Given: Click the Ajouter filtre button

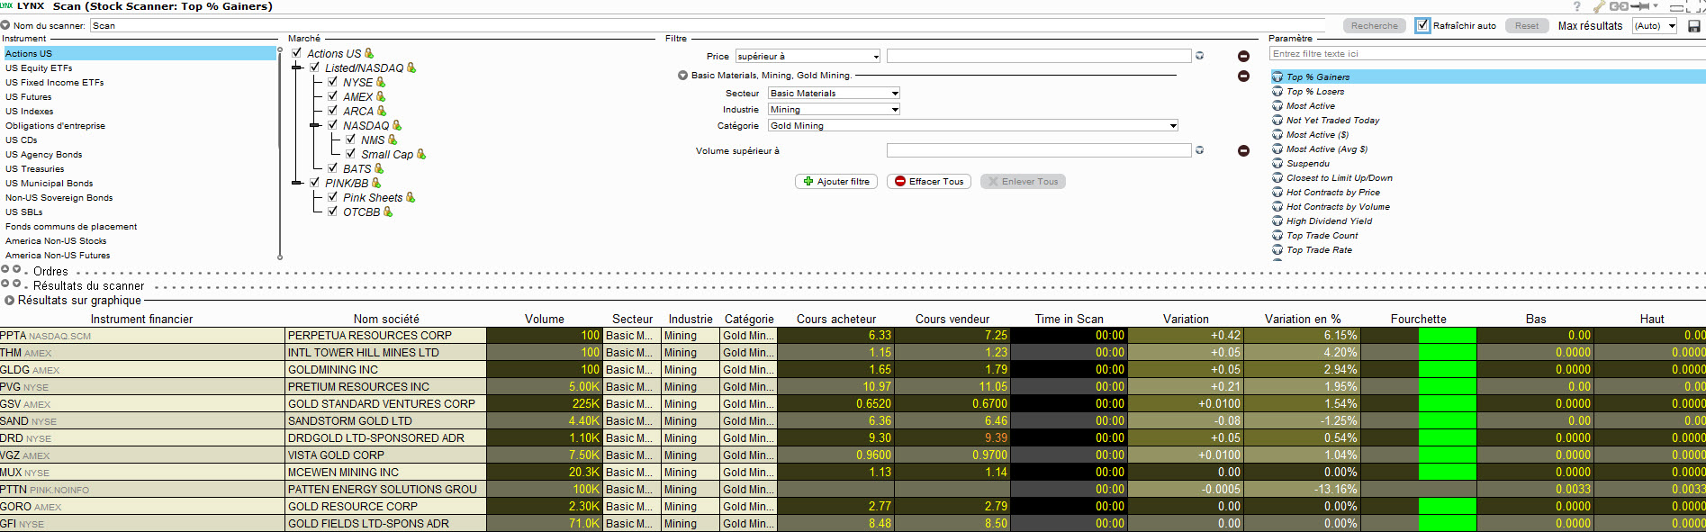Looking at the screenshot, I should 836,182.
